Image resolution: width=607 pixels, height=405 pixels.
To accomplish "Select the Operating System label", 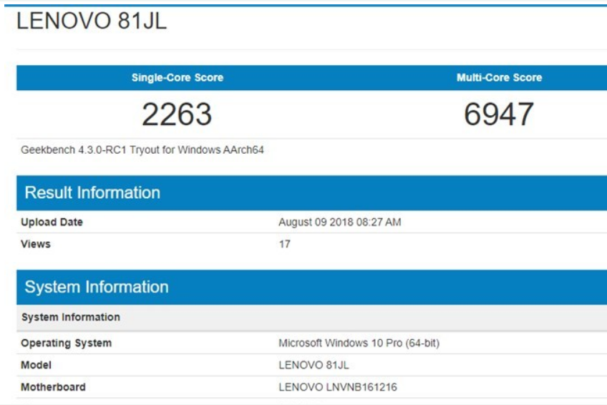I will (x=66, y=343).
